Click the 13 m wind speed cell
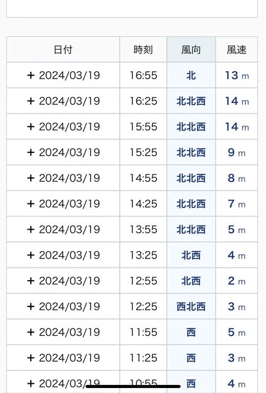This screenshot has height=393, width=266. tap(237, 75)
